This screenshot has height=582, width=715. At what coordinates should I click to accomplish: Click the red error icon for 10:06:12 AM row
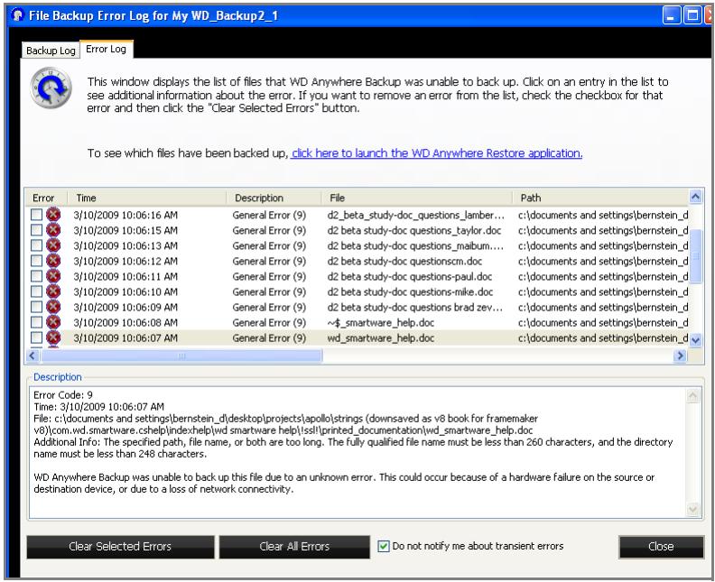tap(53, 261)
